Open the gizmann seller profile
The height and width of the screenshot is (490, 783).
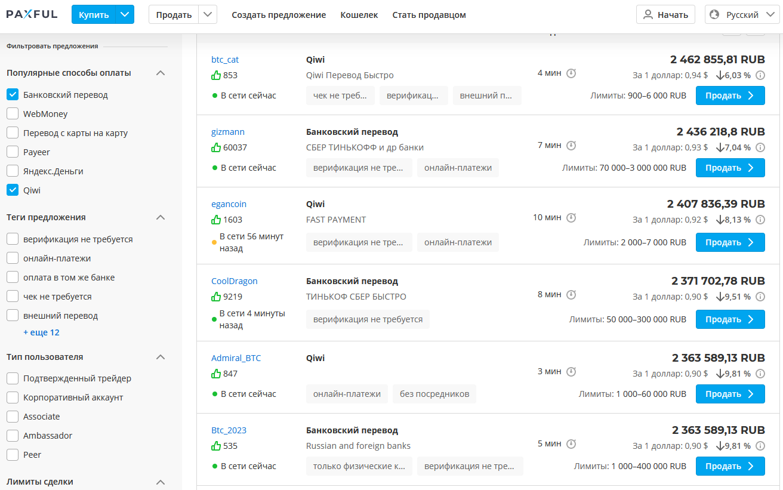[228, 132]
